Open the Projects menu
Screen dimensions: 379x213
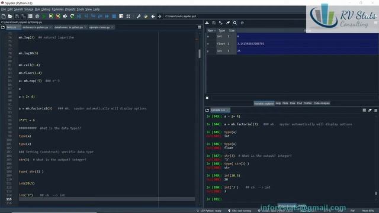pyautogui.click(x=70, y=9)
